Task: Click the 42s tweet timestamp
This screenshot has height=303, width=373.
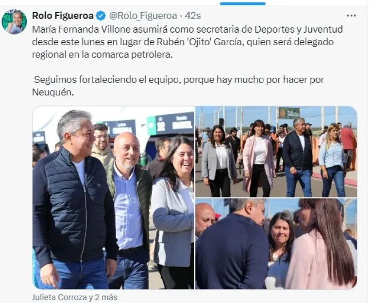Action: 193,16
